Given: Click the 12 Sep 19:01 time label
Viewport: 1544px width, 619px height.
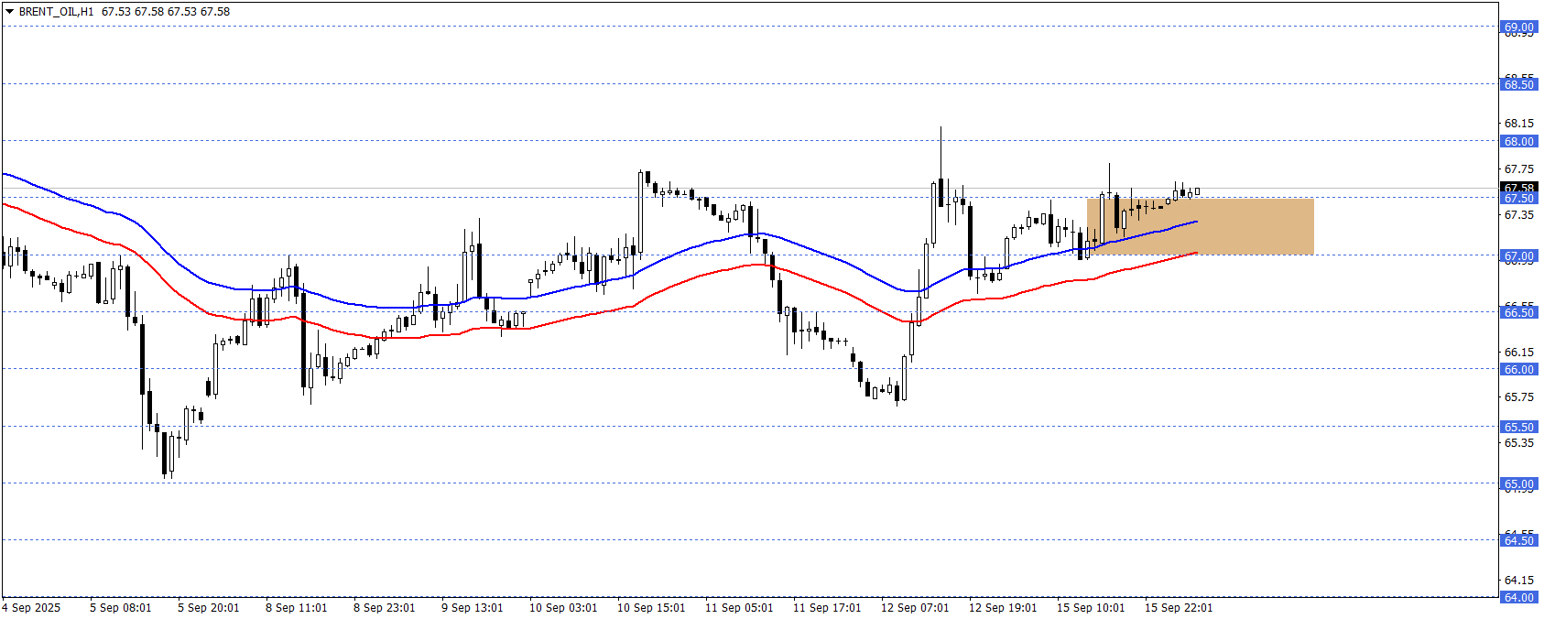Looking at the screenshot, I should (x=1003, y=607).
